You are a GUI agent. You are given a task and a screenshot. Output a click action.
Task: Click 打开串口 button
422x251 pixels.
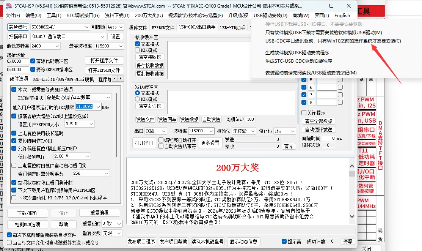(x=144, y=143)
